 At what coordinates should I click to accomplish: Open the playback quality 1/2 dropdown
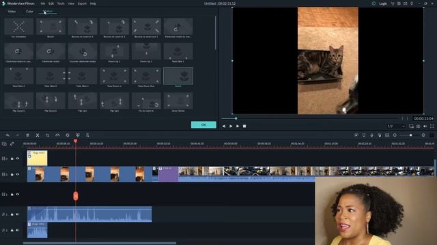pos(396,126)
